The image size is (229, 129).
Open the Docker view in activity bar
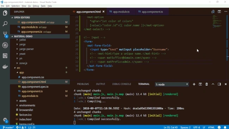5,67
